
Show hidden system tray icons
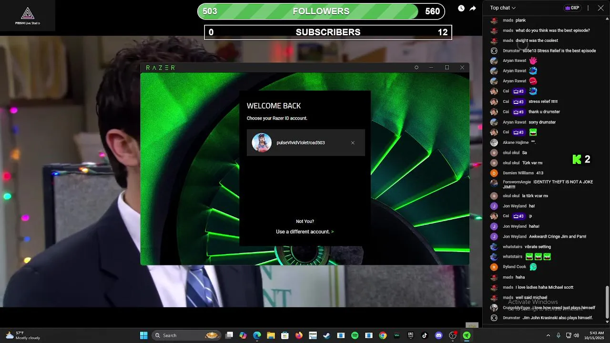pyautogui.click(x=548, y=335)
